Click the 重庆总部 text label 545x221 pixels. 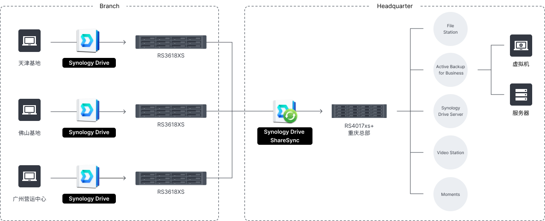point(359,133)
